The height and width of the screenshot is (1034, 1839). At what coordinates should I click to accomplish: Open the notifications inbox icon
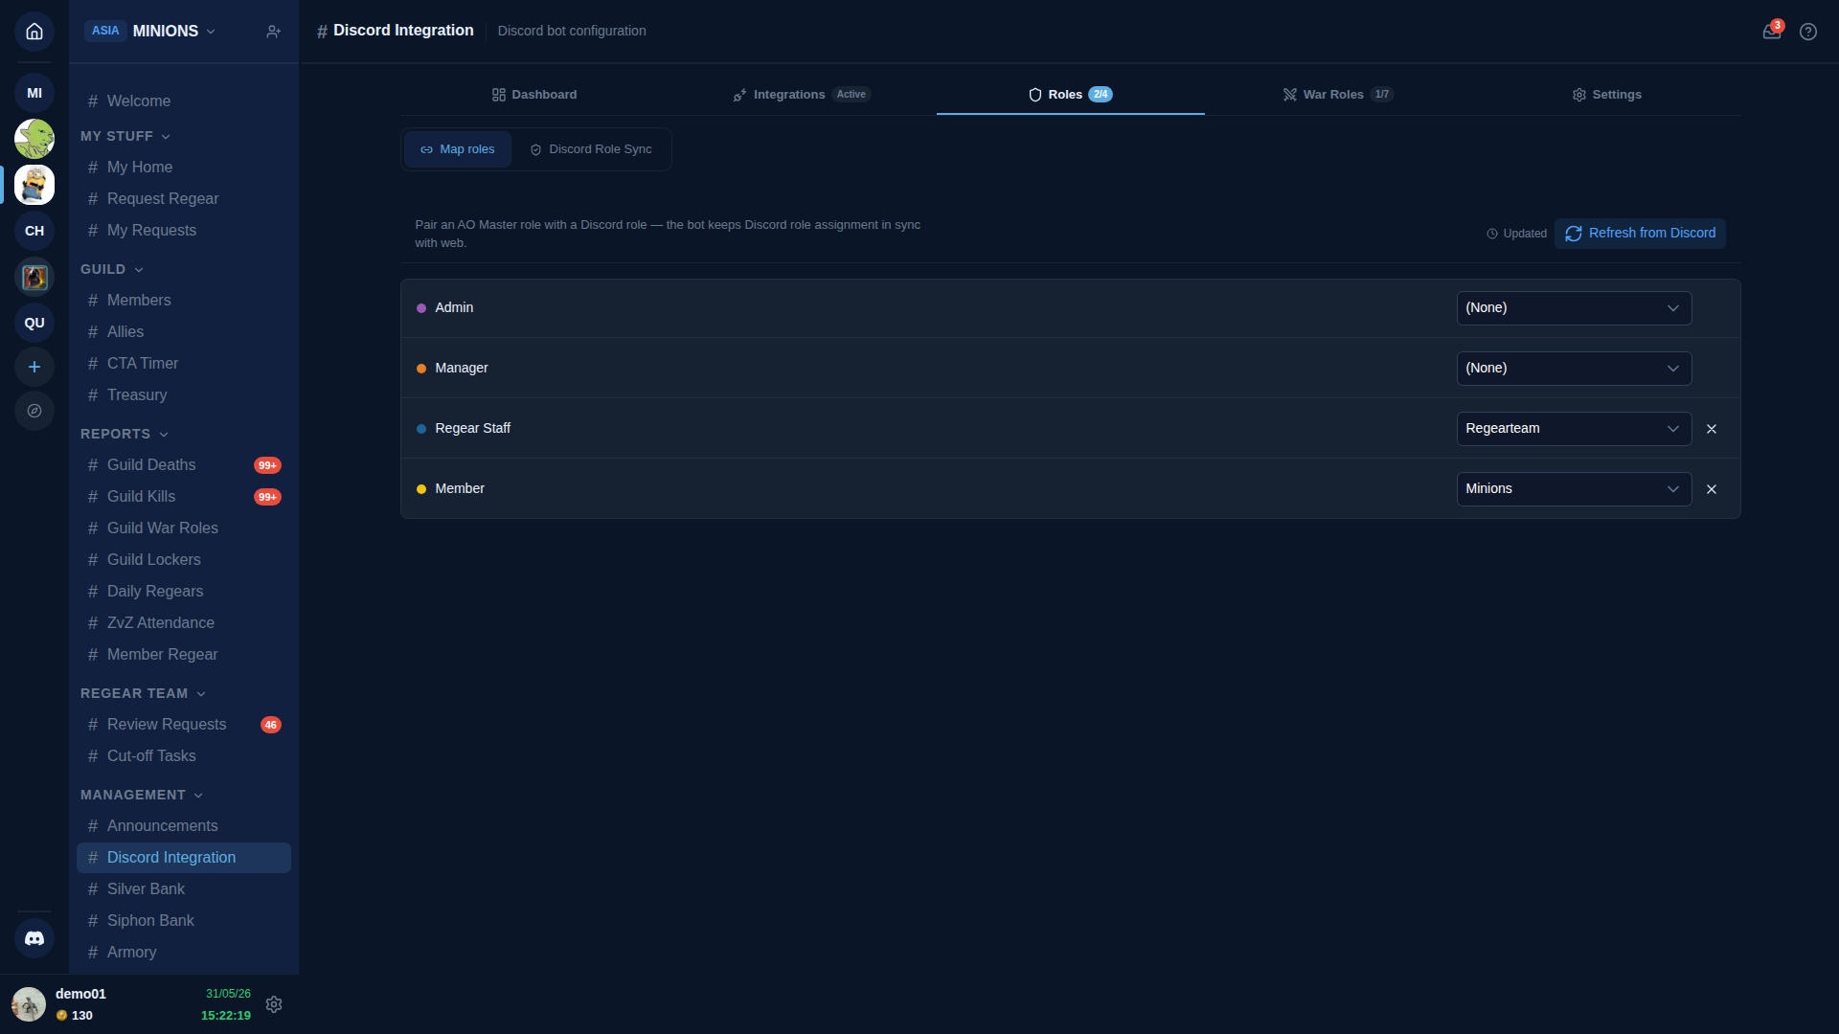(1772, 32)
